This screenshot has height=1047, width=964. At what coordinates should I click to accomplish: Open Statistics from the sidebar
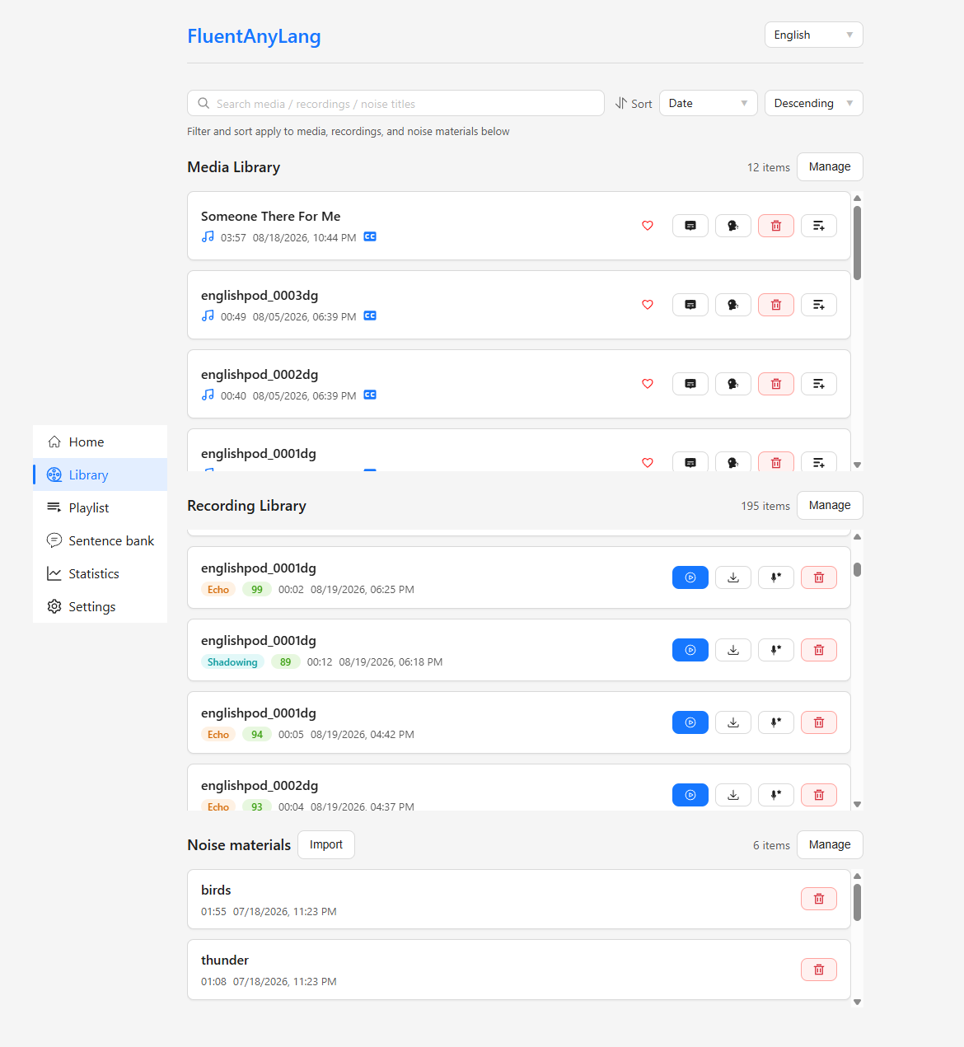(x=100, y=573)
